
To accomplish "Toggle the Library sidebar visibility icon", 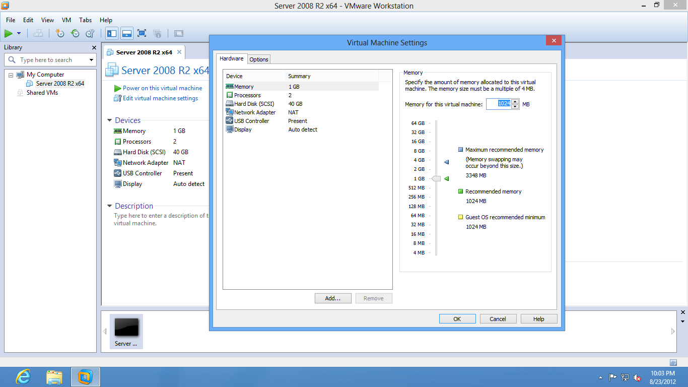I will pos(111,33).
